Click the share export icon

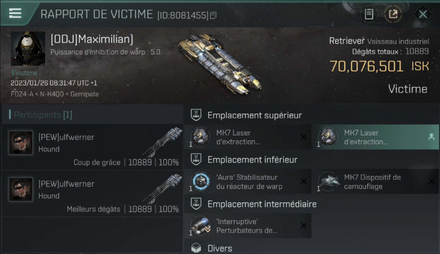click(393, 14)
